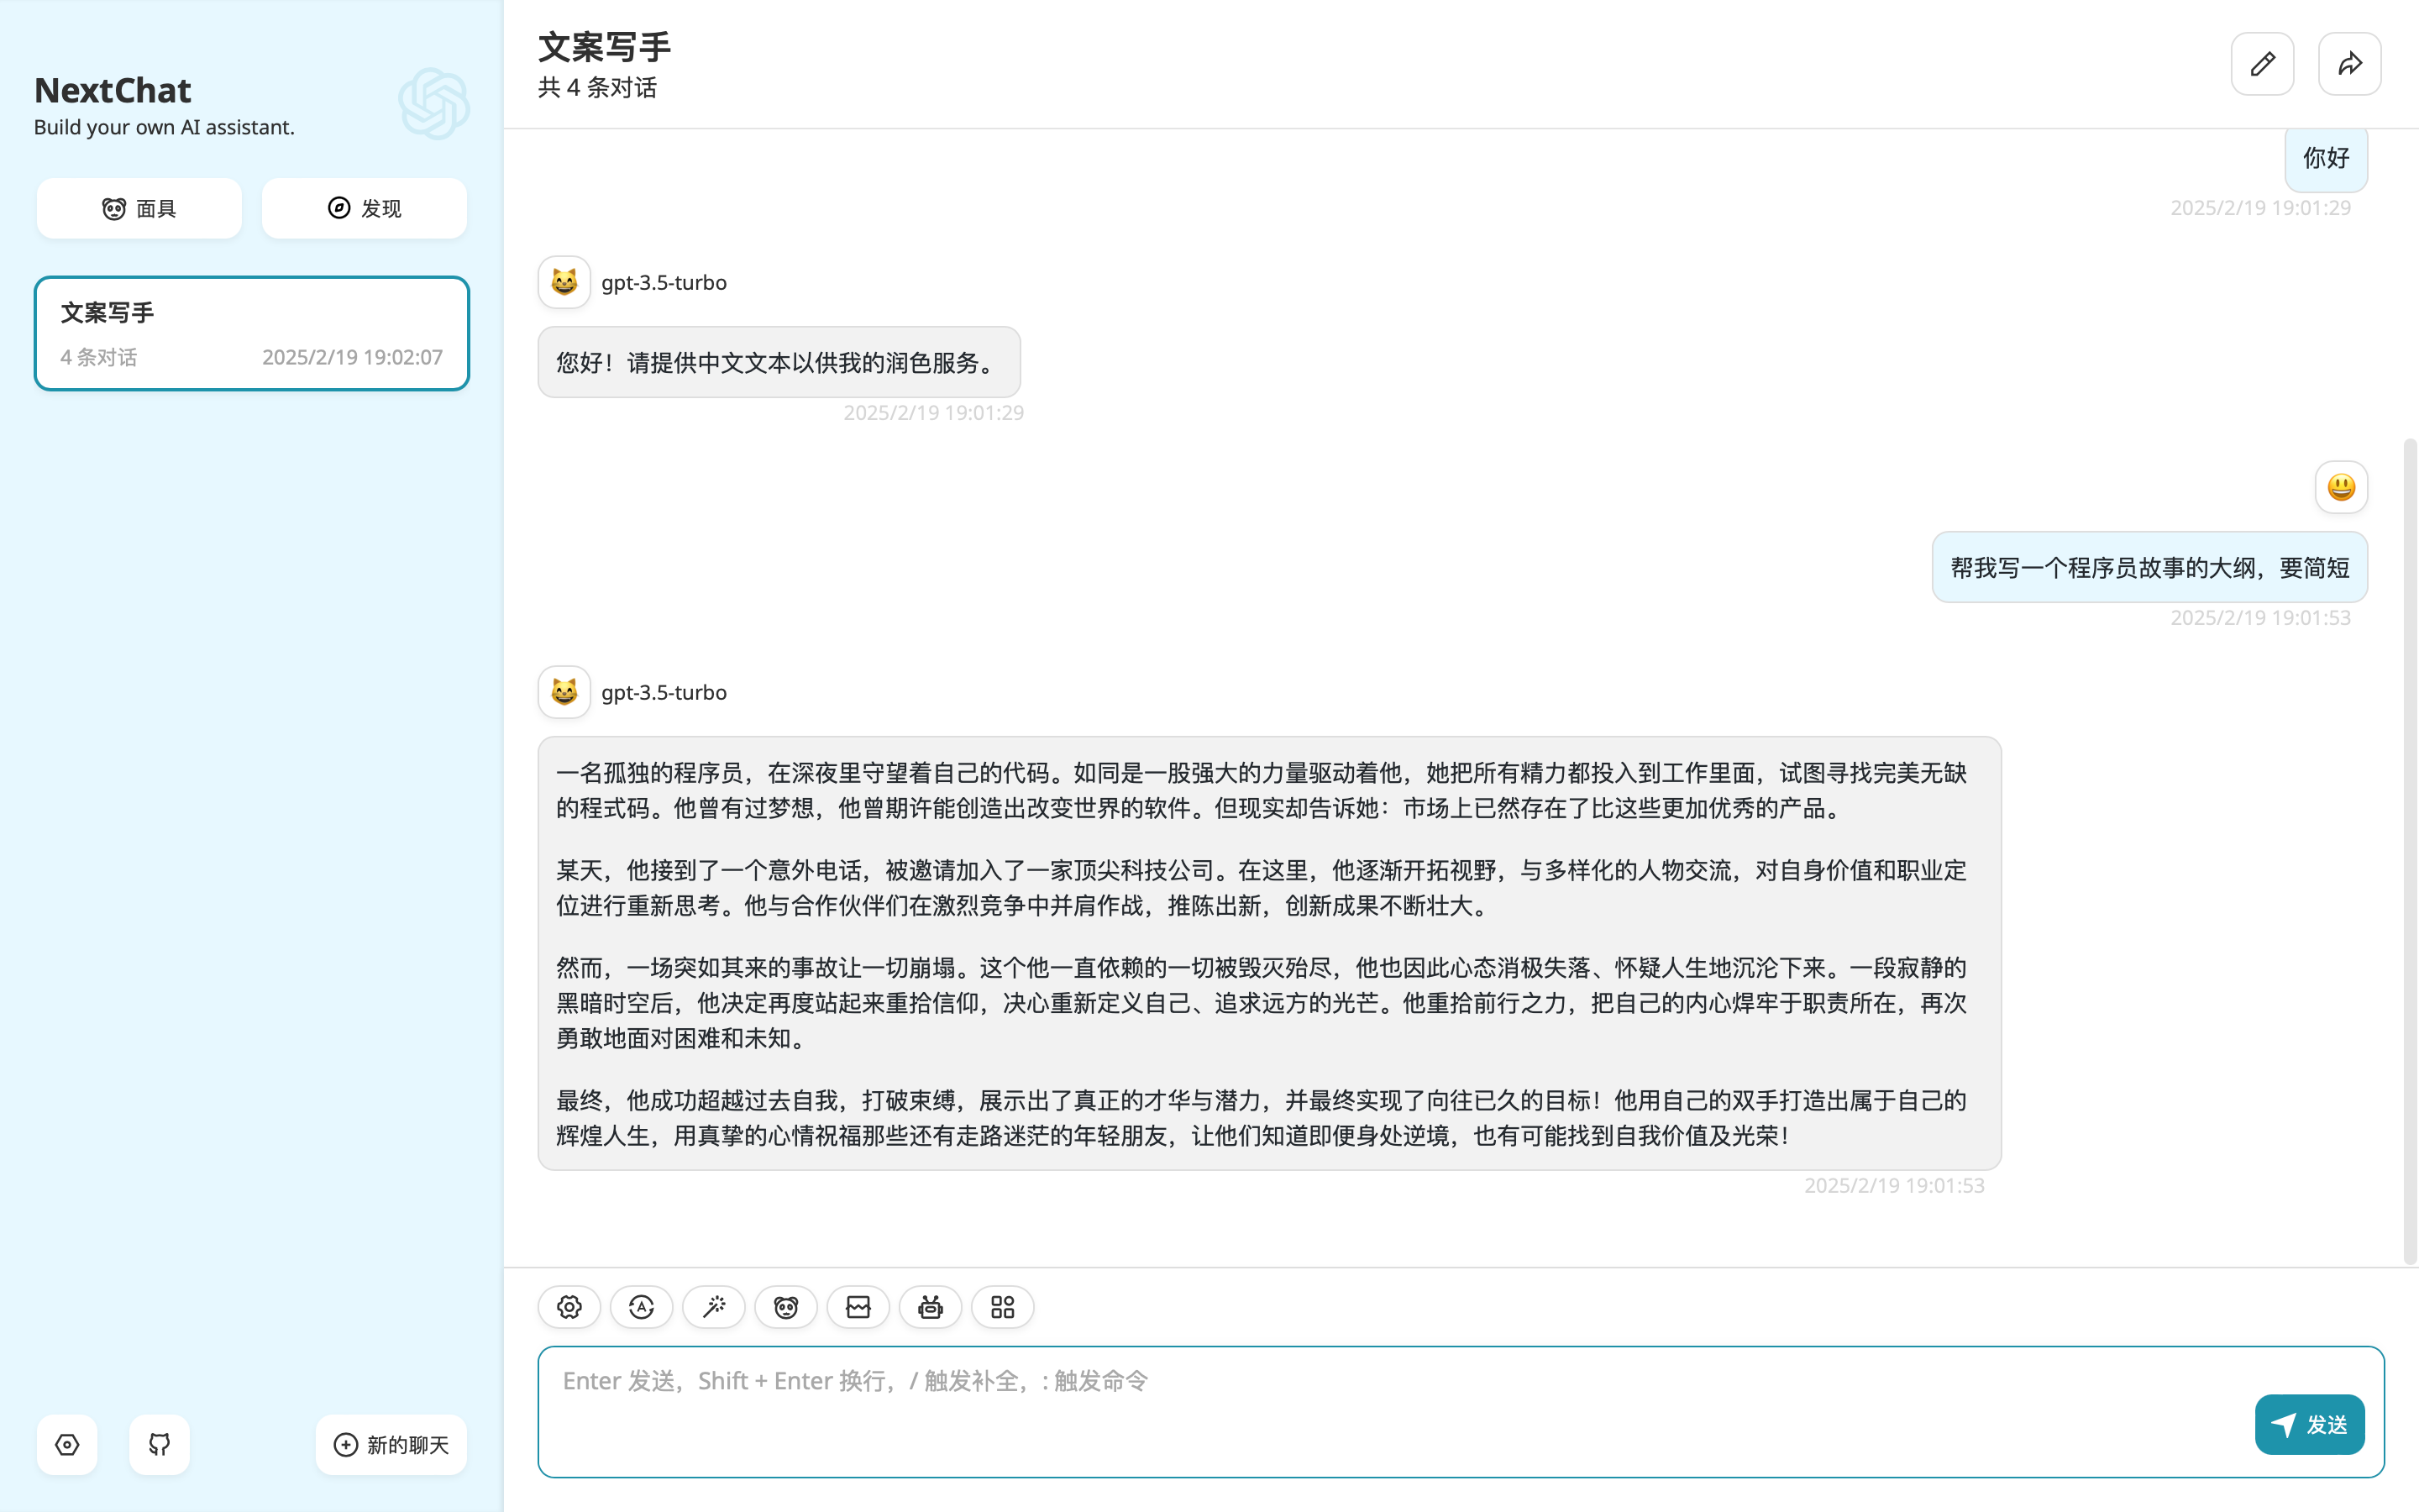Click the user smiley avatar
Viewport: 2419px width, 1512px height.
[x=2341, y=487]
